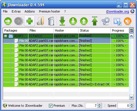
Task: Click file icon of ADAF2.part08.rar row
Action: [16, 55]
